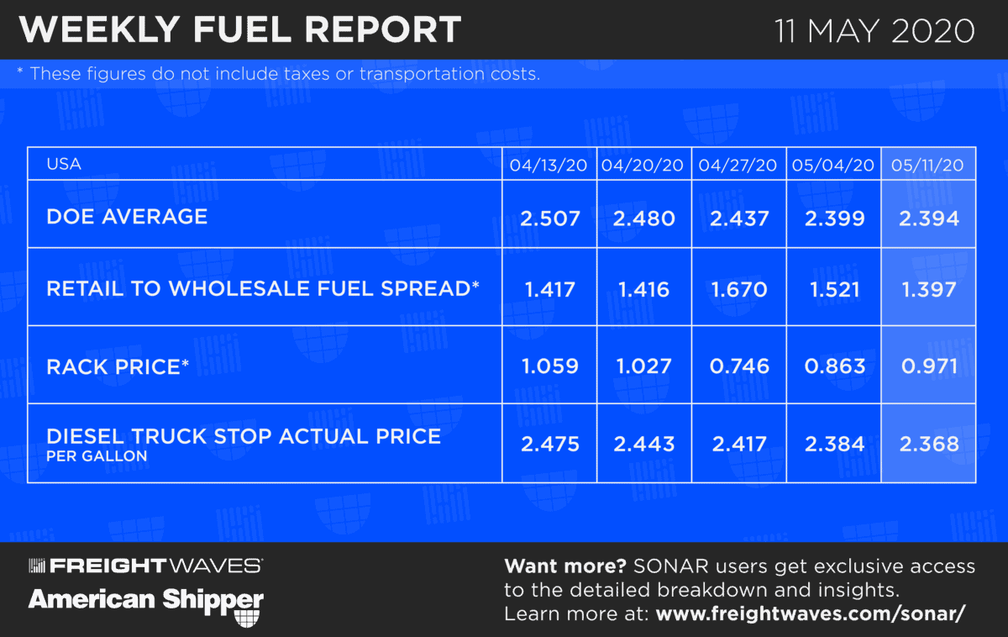Image resolution: width=1008 pixels, height=637 pixels.
Task: Select the 04/13/20 column header
Action: 549,166
